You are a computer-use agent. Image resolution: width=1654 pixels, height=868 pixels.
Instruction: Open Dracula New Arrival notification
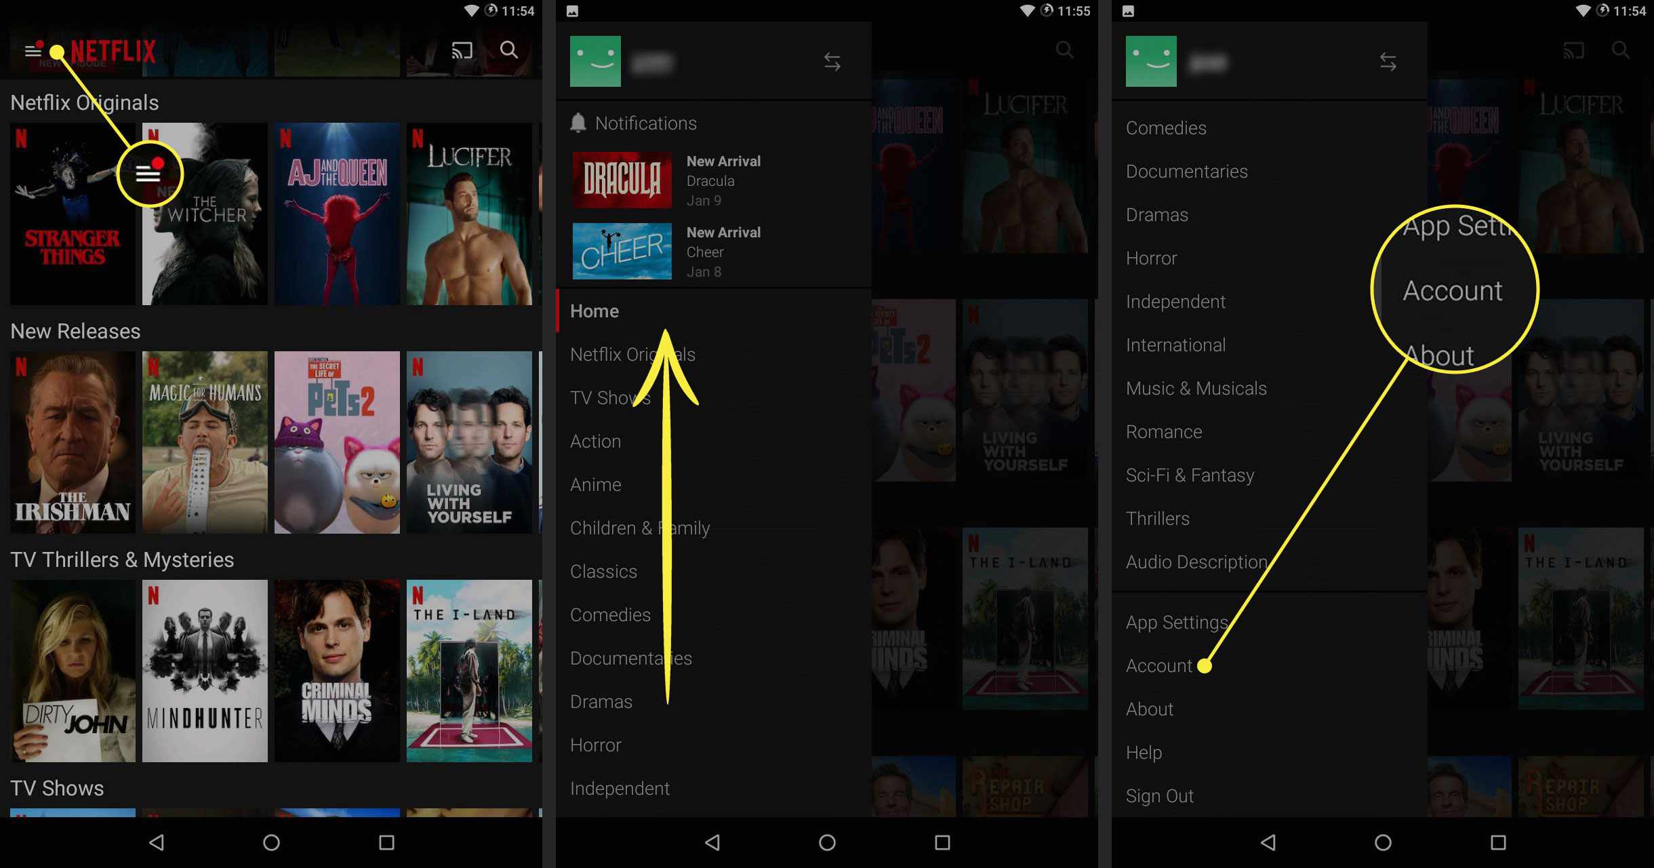click(x=713, y=180)
